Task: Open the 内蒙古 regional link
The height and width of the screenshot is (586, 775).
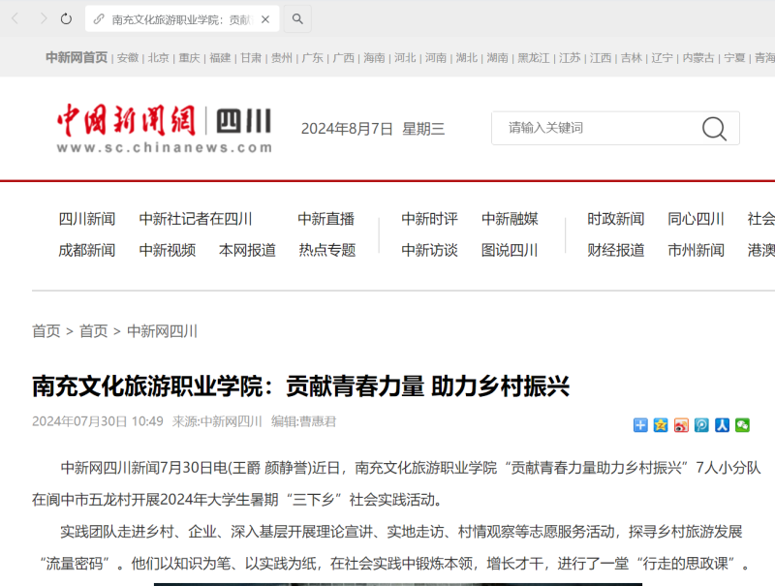Action: click(x=698, y=58)
